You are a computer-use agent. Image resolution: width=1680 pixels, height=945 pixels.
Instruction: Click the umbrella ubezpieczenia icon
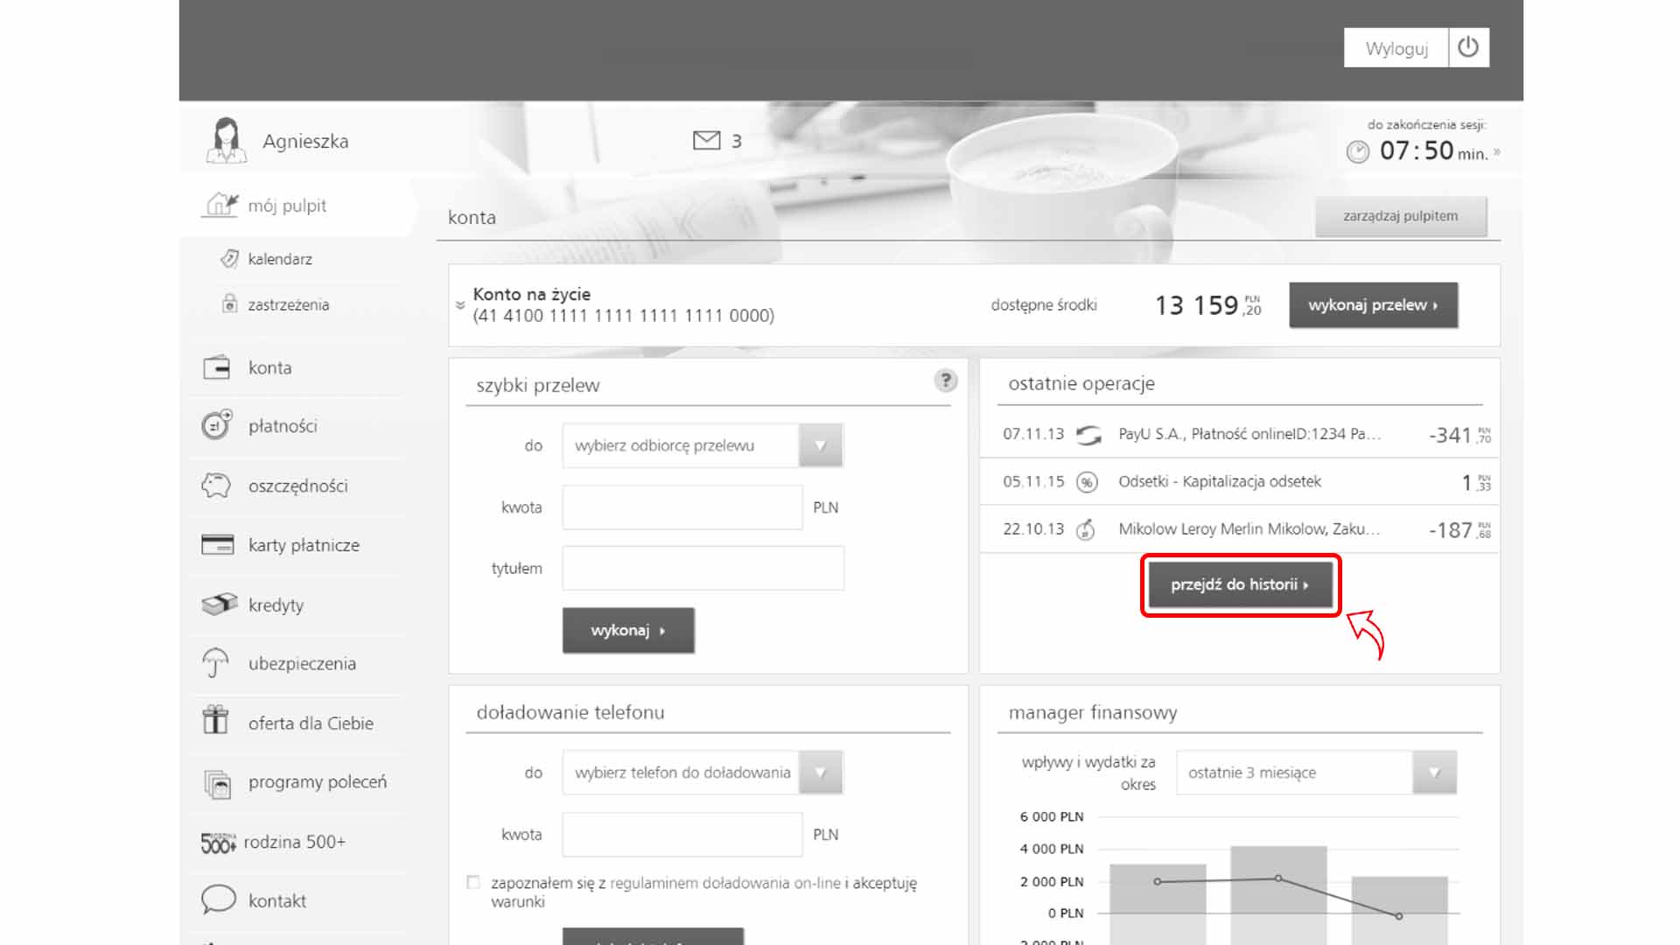click(x=215, y=663)
